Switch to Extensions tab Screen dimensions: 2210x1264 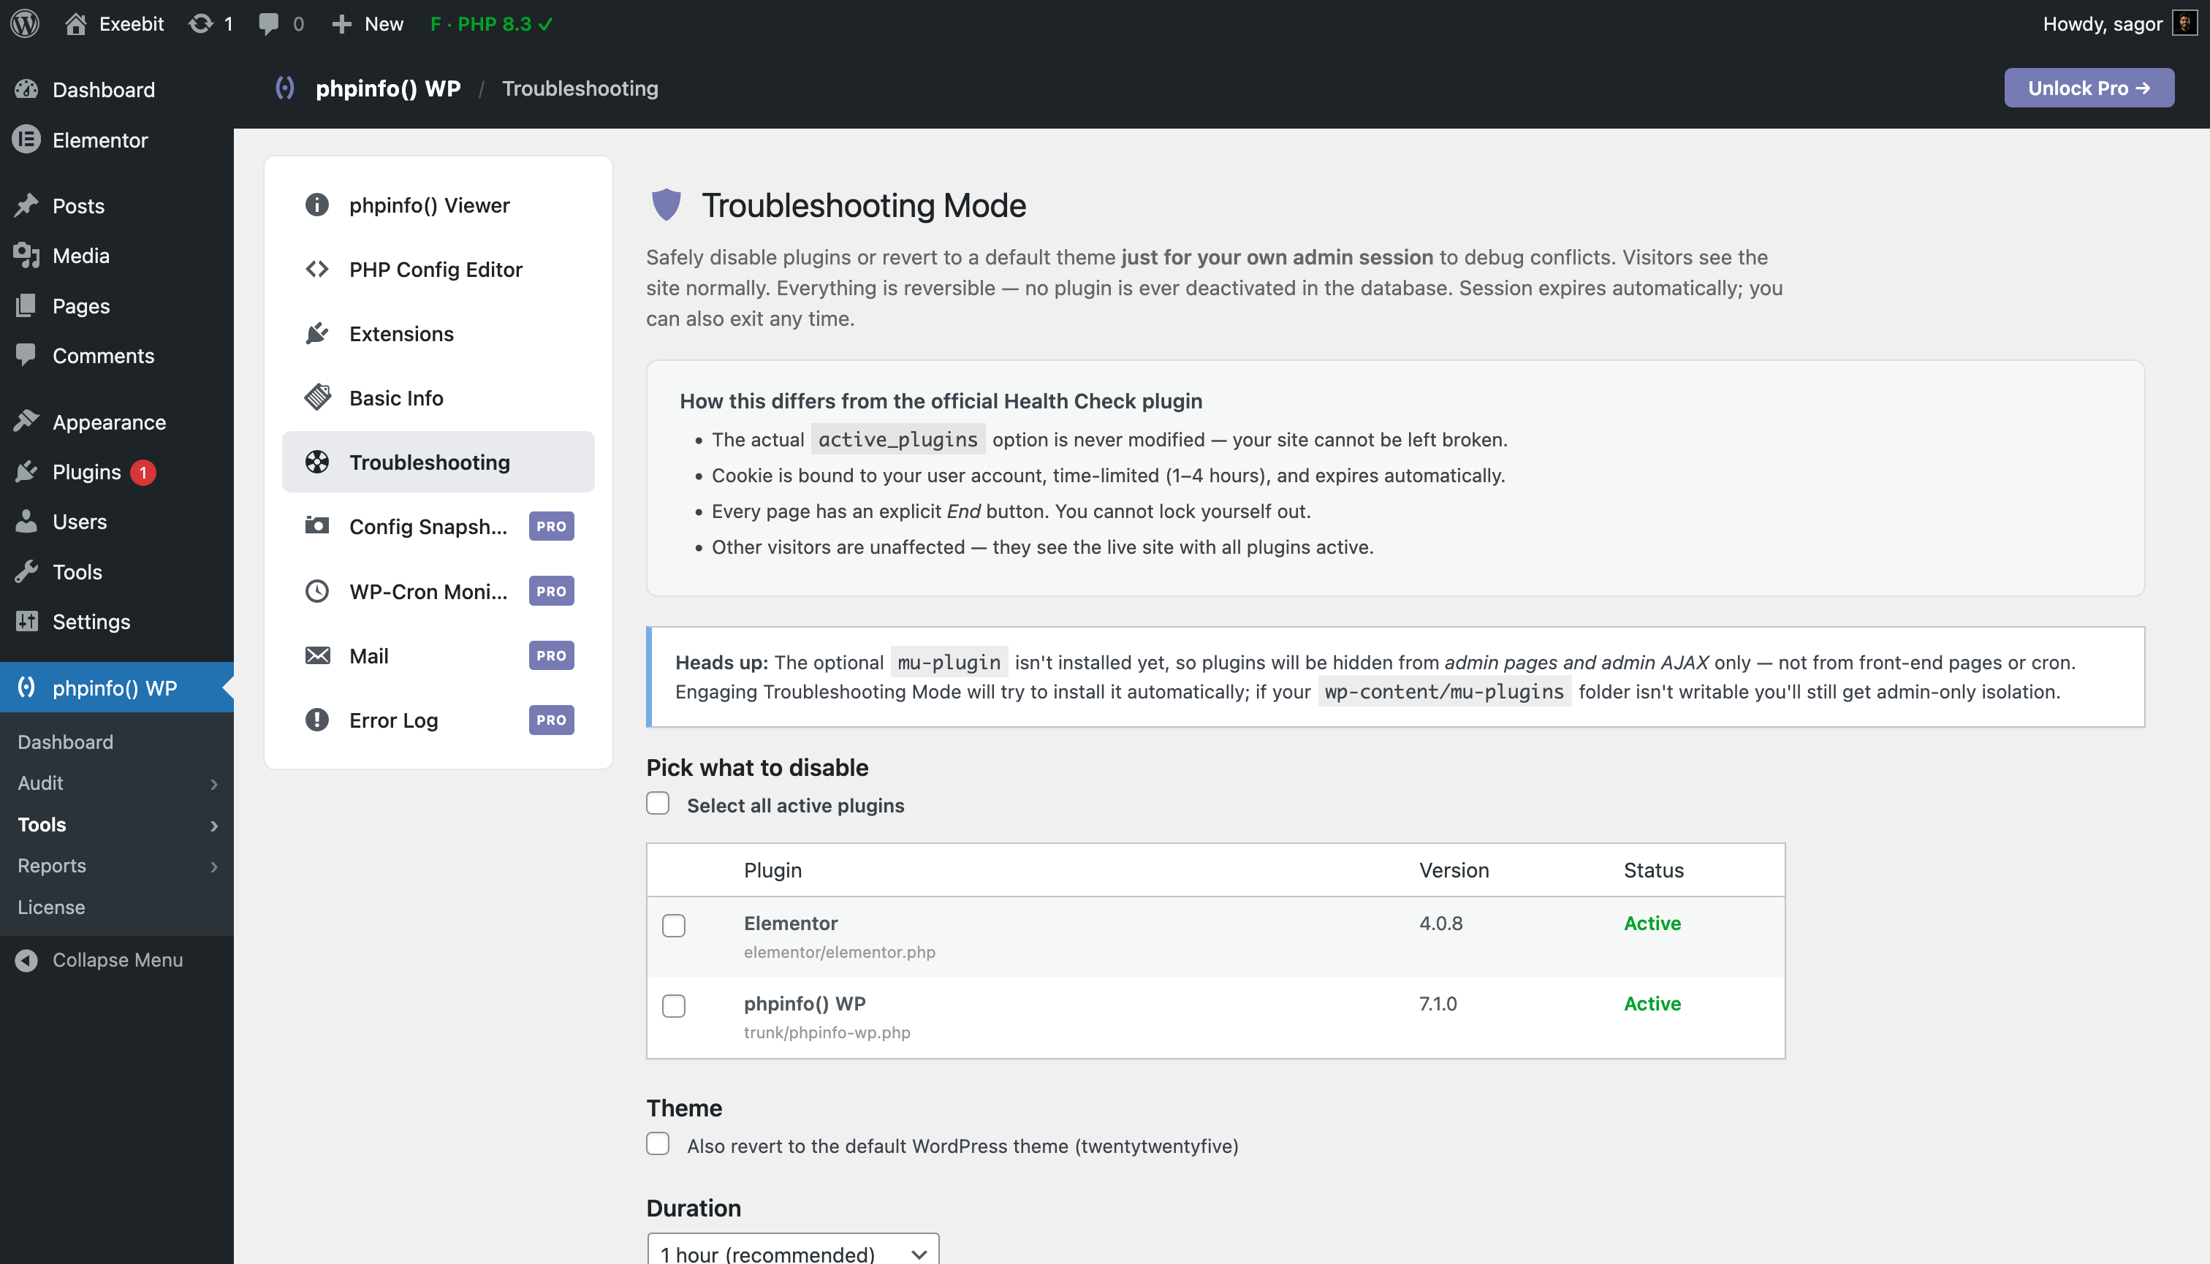438,333
